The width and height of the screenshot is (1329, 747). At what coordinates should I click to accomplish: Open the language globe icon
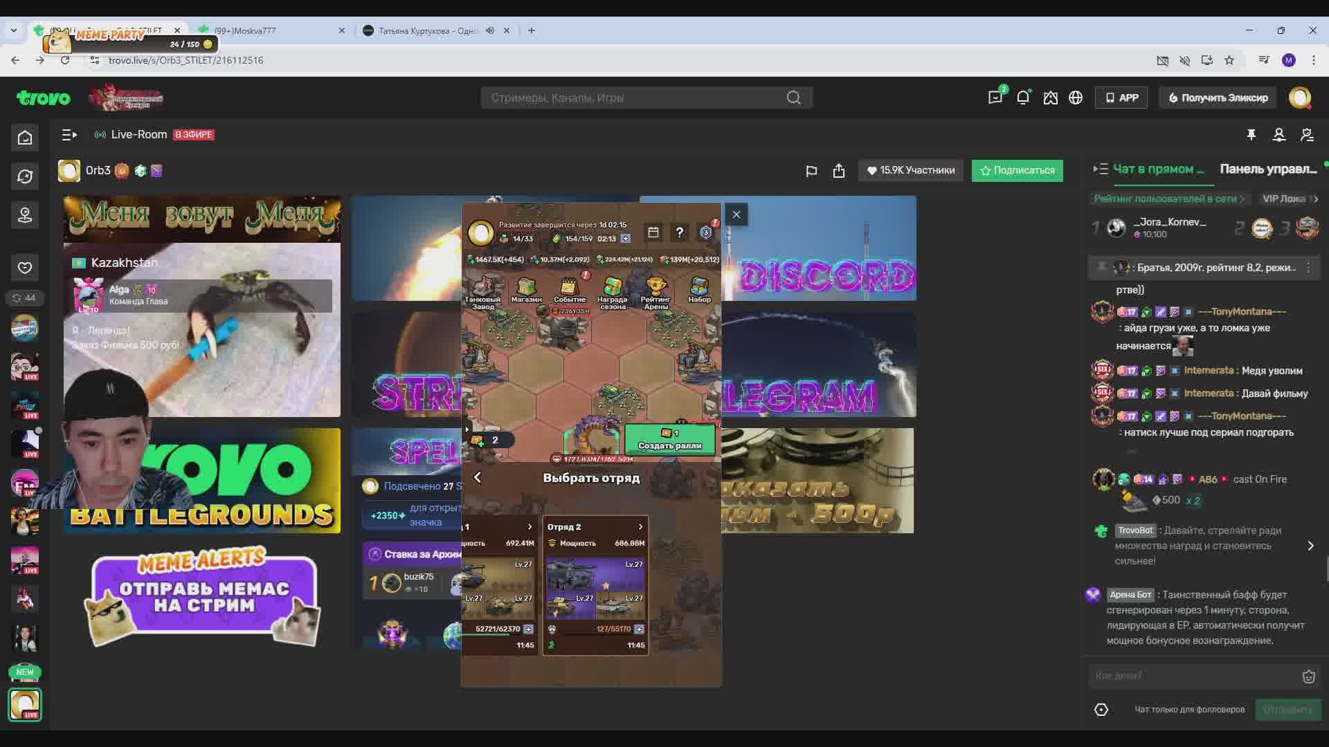(x=1076, y=98)
